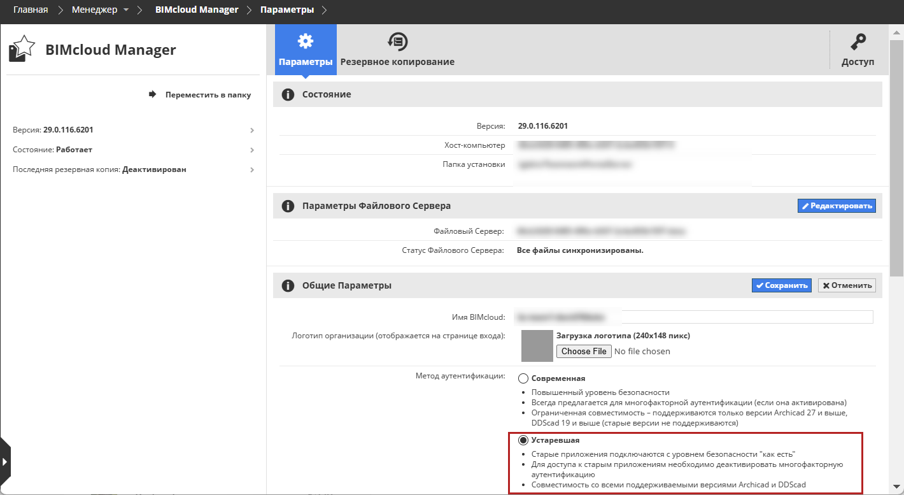Save settings with the Сохранить button

782,285
